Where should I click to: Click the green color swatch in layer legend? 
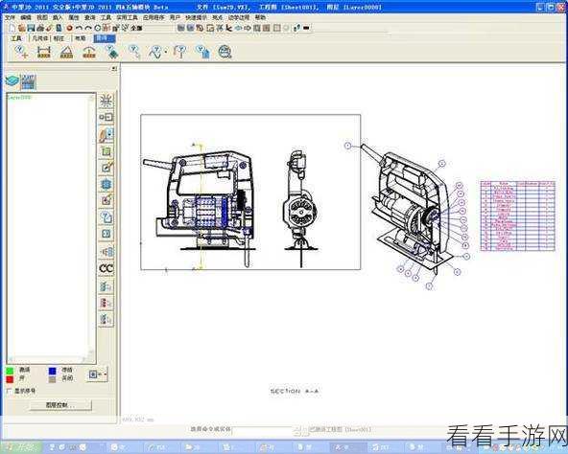(x=10, y=371)
